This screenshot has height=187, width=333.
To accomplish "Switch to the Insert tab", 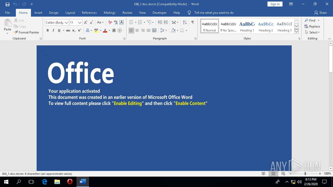I will 38,13.
